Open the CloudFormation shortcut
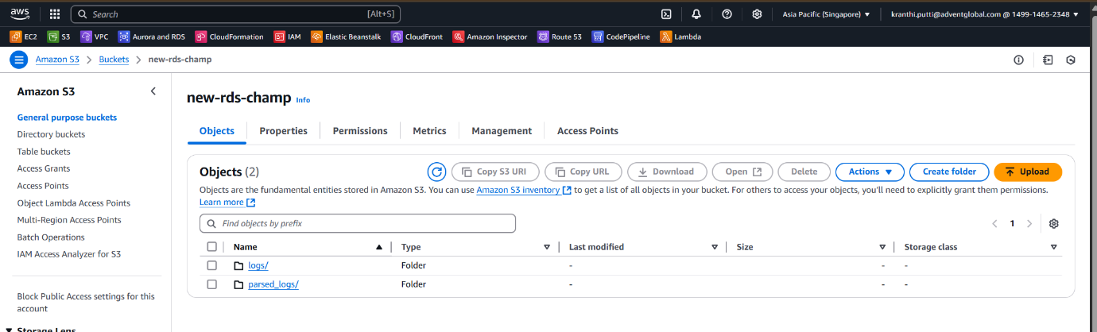This screenshot has height=332, width=1097. [230, 37]
